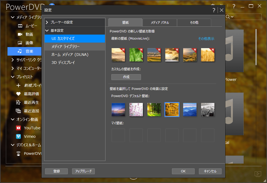Screen dimensions: 267x183
Task: Click the 作成 button
Action: tap(126, 77)
